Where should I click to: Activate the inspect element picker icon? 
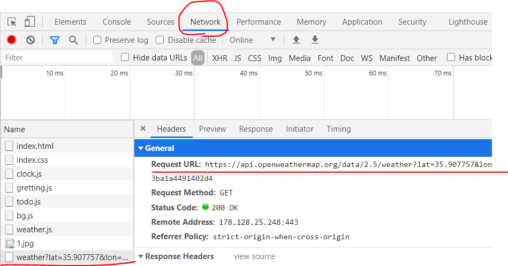coord(12,22)
